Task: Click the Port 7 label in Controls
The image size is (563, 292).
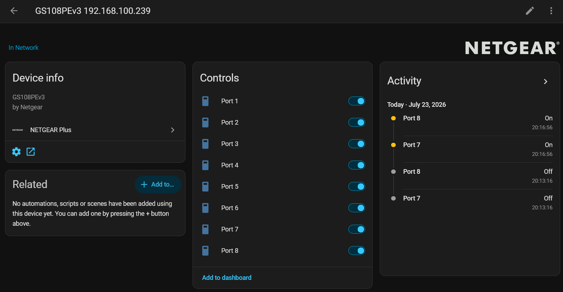Action: coord(230,229)
